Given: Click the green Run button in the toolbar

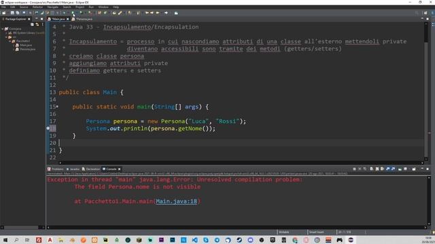Looking at the screenshot, I should coord(73,13).
